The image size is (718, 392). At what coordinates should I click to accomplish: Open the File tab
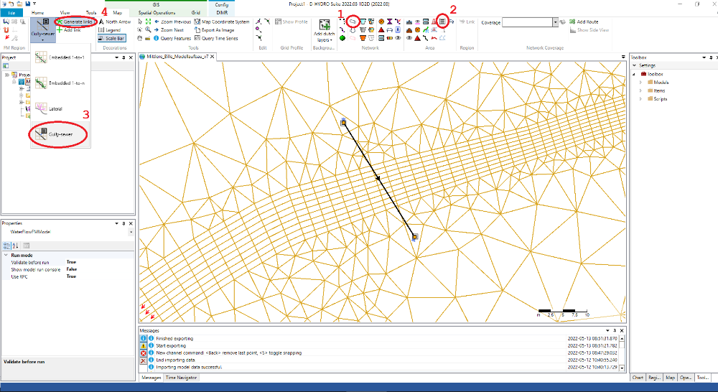pyautogui.click(x=11, y=13)
